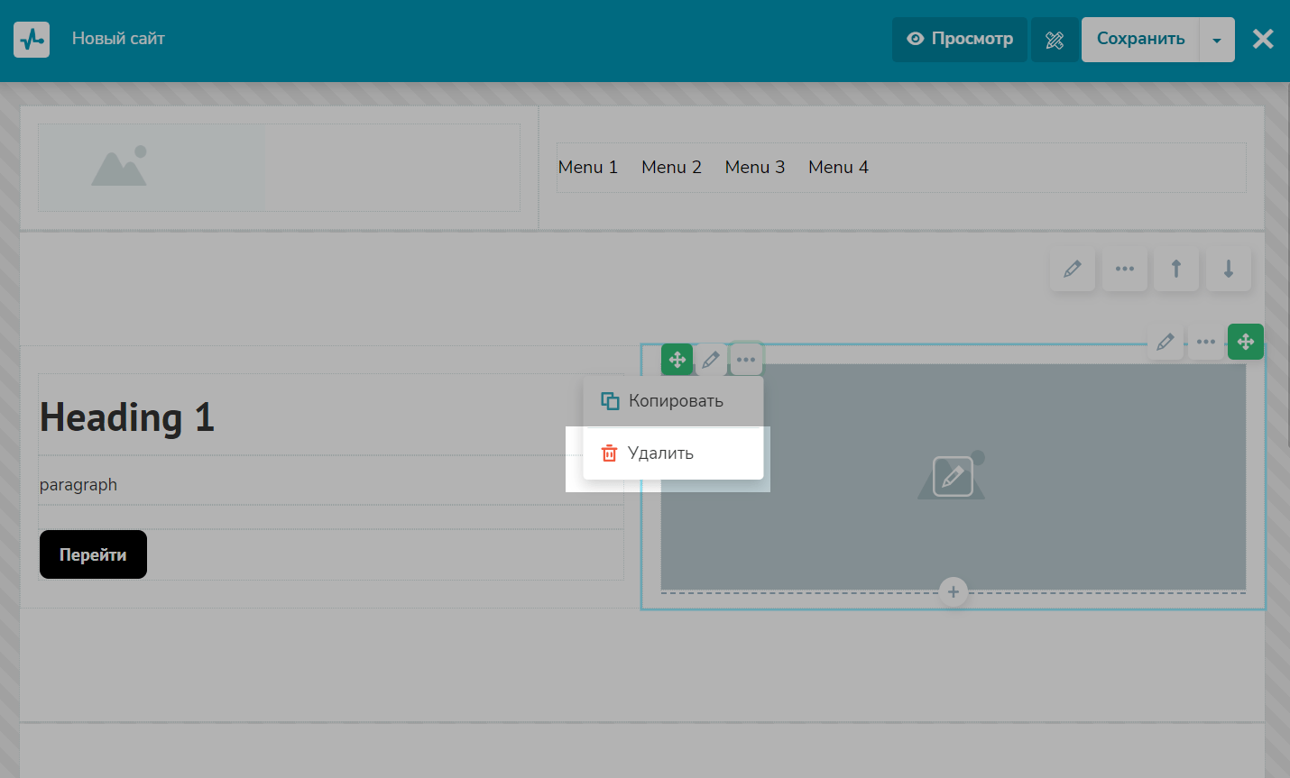Move section up with arrow icon
Image resolution: width=1290 pixels, height=778 pixels.
pos(1175,269)
